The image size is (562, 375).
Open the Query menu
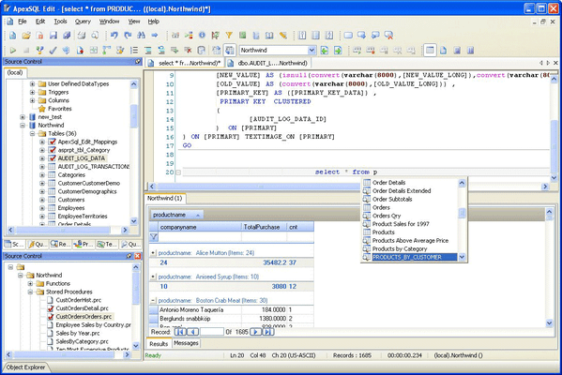pyautogui.click(x=83, y=22)
